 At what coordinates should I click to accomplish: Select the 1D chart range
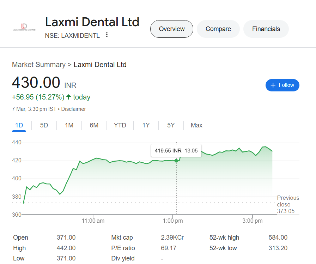point(19,125)
